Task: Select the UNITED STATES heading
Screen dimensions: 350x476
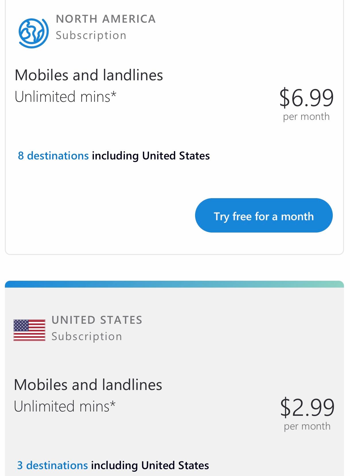Action: (x=97, y=320)
